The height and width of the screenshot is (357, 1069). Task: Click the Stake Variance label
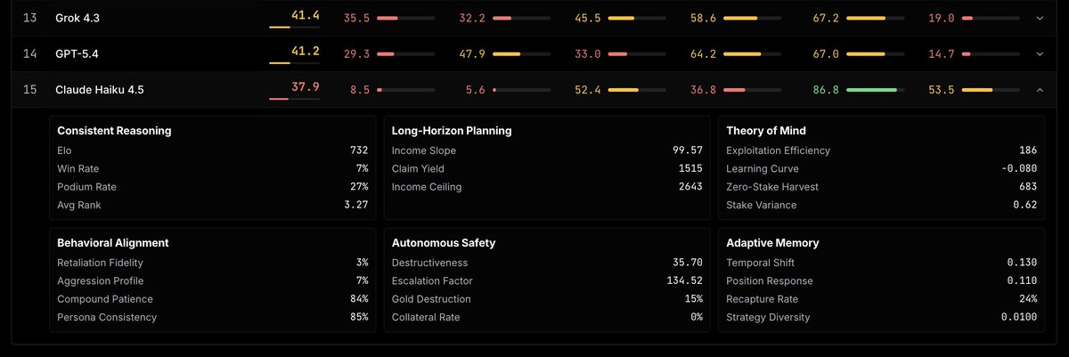coord(762,205)
